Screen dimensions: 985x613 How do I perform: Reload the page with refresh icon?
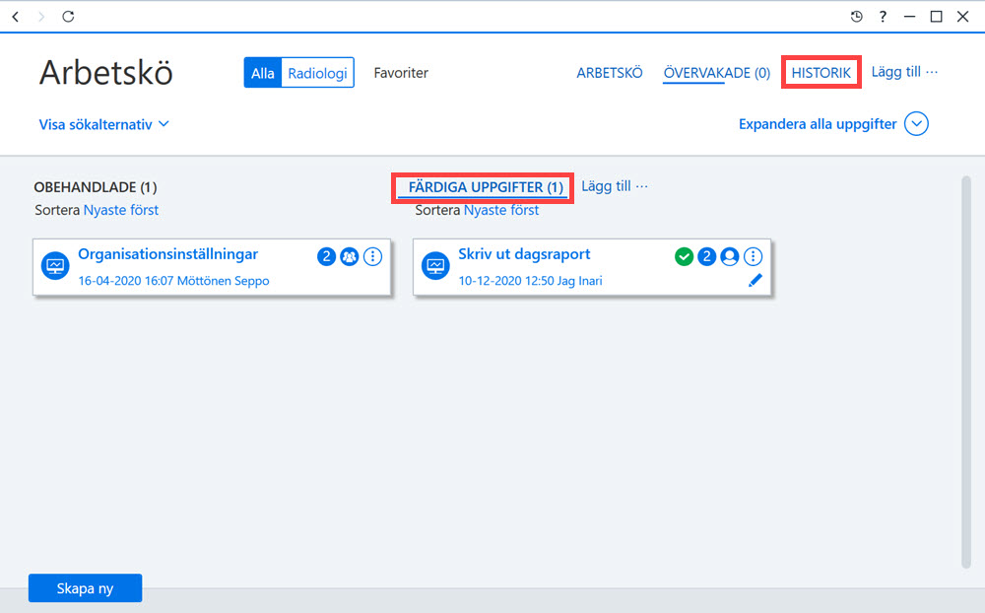coord(68,17)
